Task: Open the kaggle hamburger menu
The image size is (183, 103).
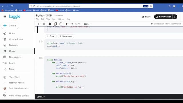Action: [5, 17]
